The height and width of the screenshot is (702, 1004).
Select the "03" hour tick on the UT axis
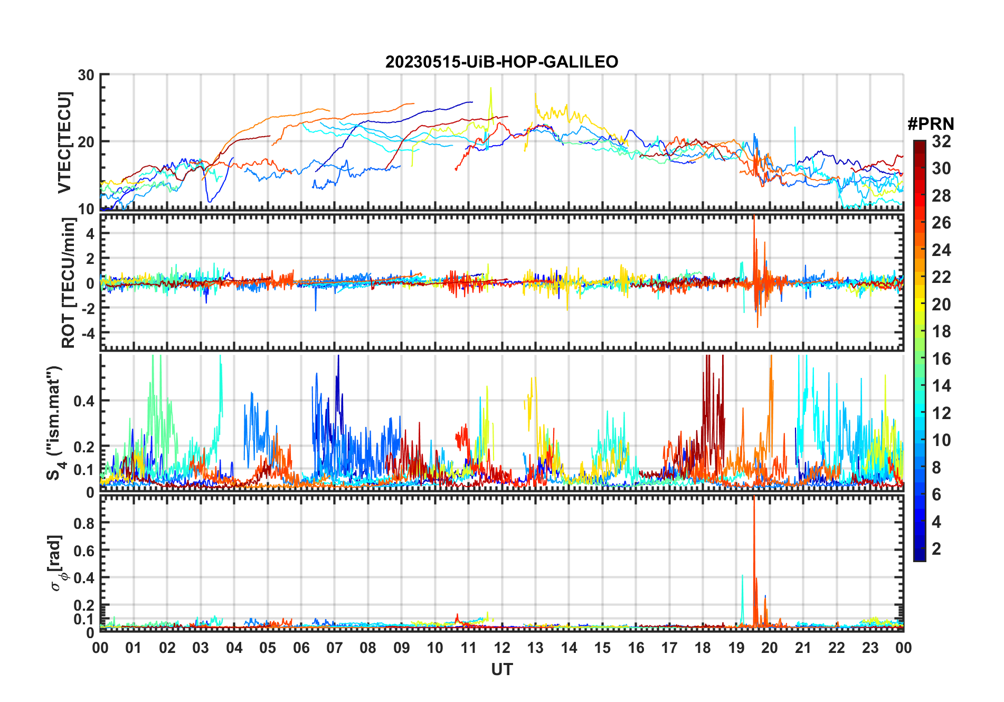(201, 648)
